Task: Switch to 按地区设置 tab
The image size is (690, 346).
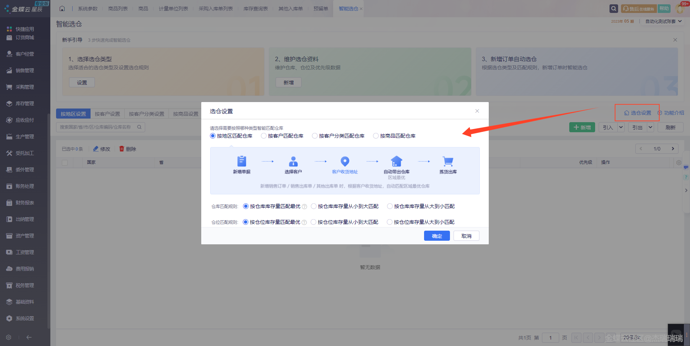Action: point(73,114)
